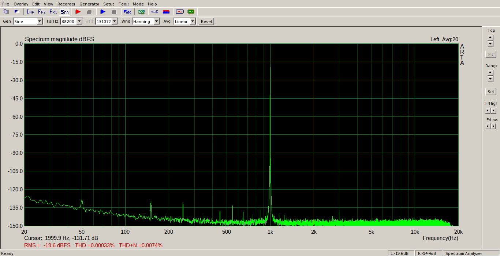The width and height of the screenshot is (500, 256).
Task: Toggle the Spa spectrum analyzer mode
Action: pyautogui.click(x=65, y=12)
